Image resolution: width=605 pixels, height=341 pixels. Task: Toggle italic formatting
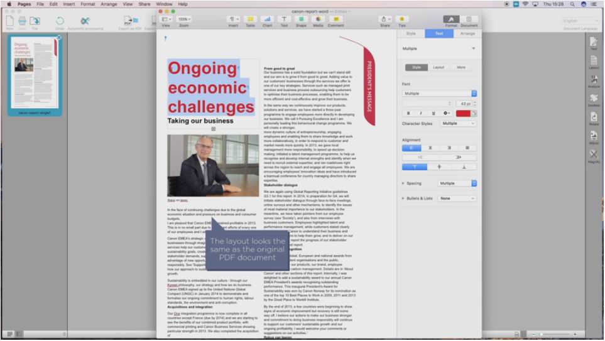tap(420, 114)
